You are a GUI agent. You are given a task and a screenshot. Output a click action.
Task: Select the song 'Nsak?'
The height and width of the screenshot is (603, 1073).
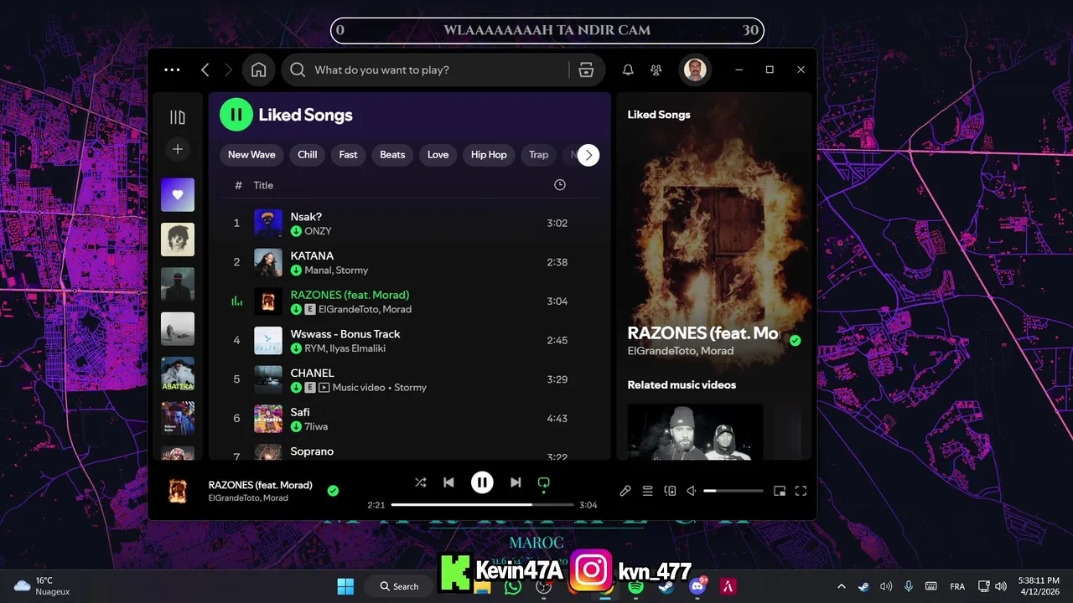tap(306, 217)
